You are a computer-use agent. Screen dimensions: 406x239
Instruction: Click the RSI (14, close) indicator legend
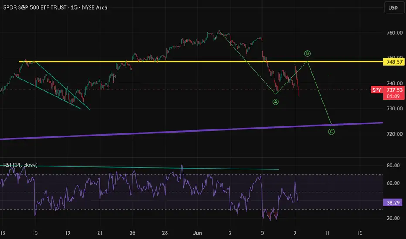tap(20, 165)
